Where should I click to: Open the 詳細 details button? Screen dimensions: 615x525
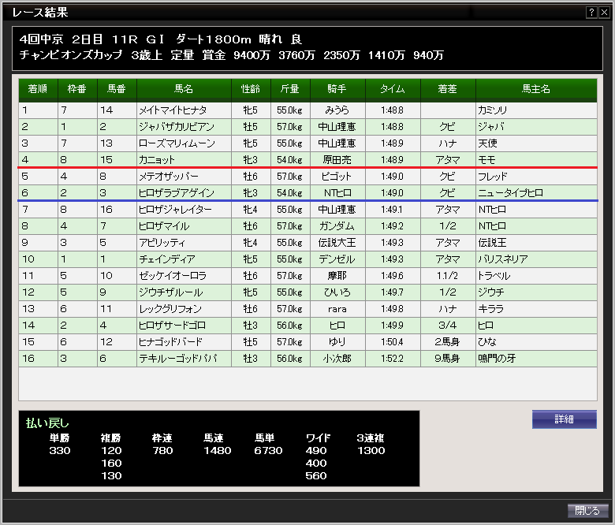(x=564, y=419)
